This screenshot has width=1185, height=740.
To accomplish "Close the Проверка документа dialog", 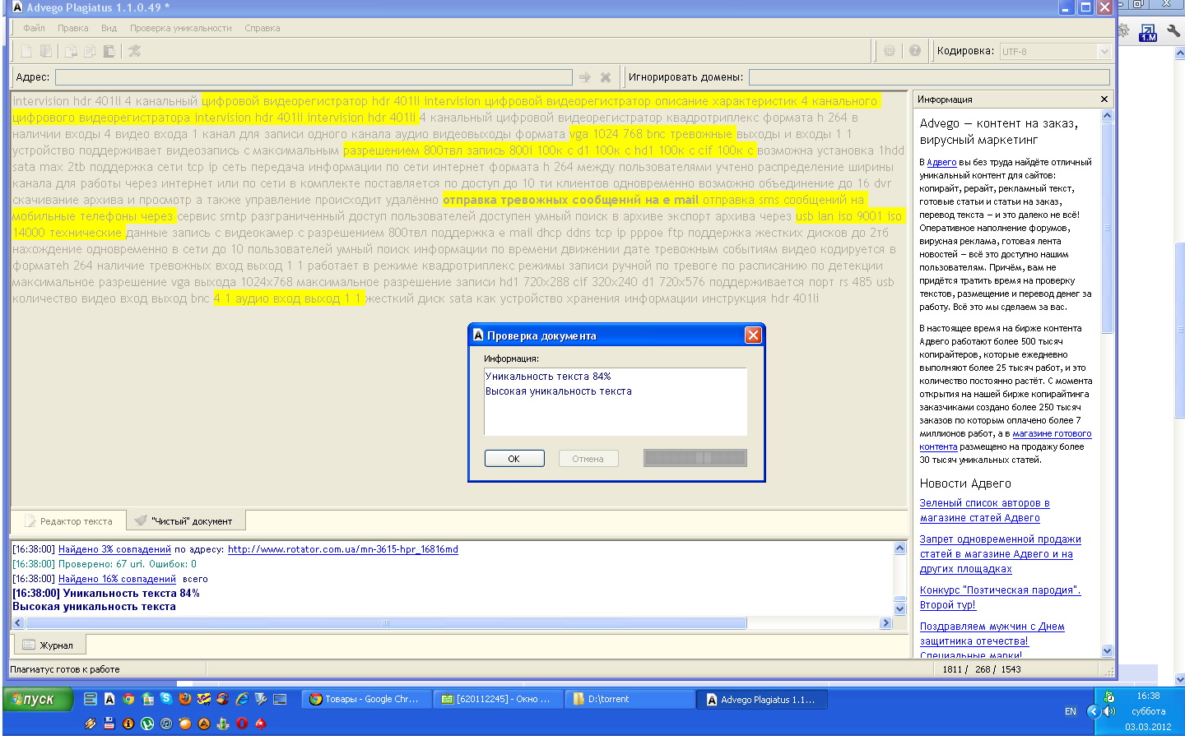I will pyautogui.click(x=753, y=335).
